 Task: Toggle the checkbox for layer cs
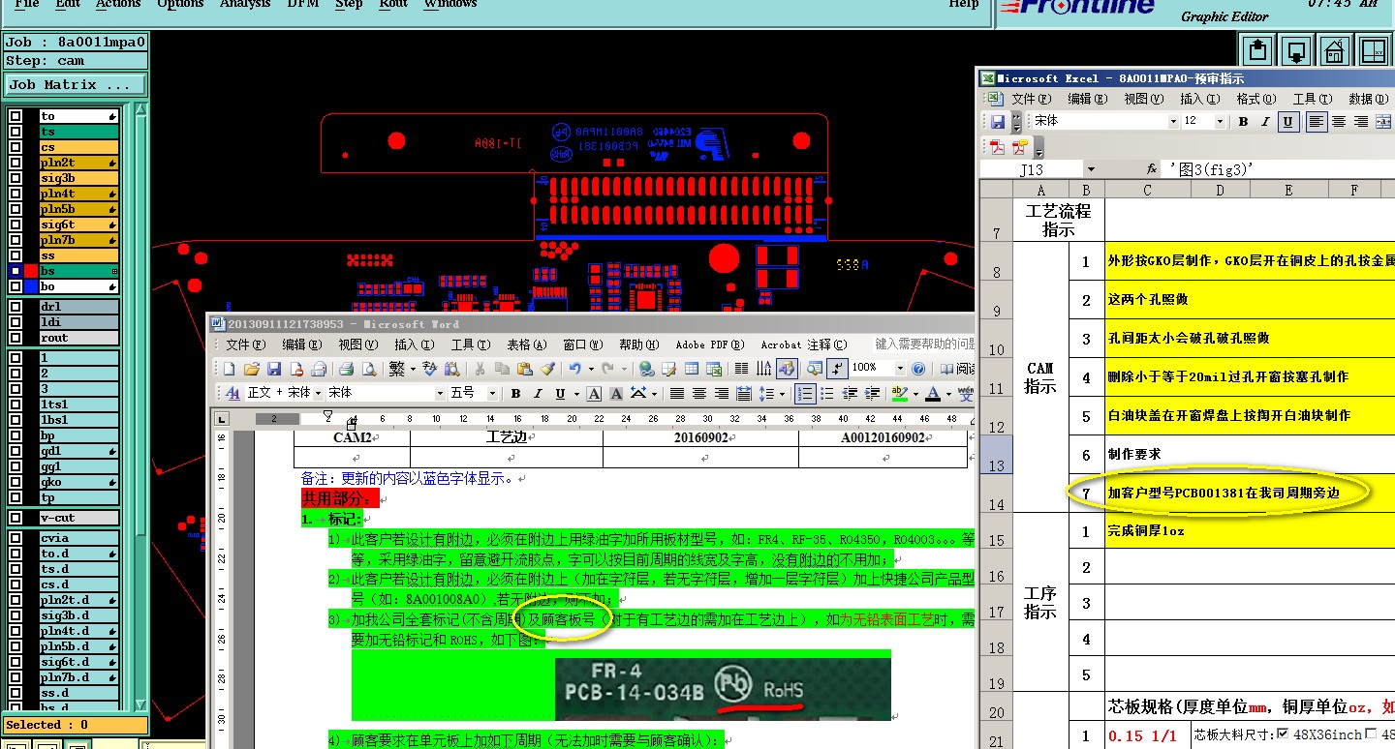pyautogui.click(x=15, y=147)
